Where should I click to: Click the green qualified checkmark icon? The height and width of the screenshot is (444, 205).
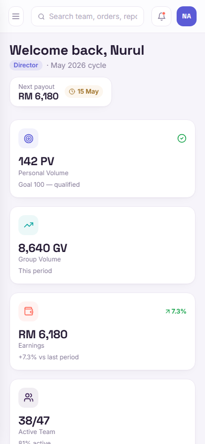182,138
